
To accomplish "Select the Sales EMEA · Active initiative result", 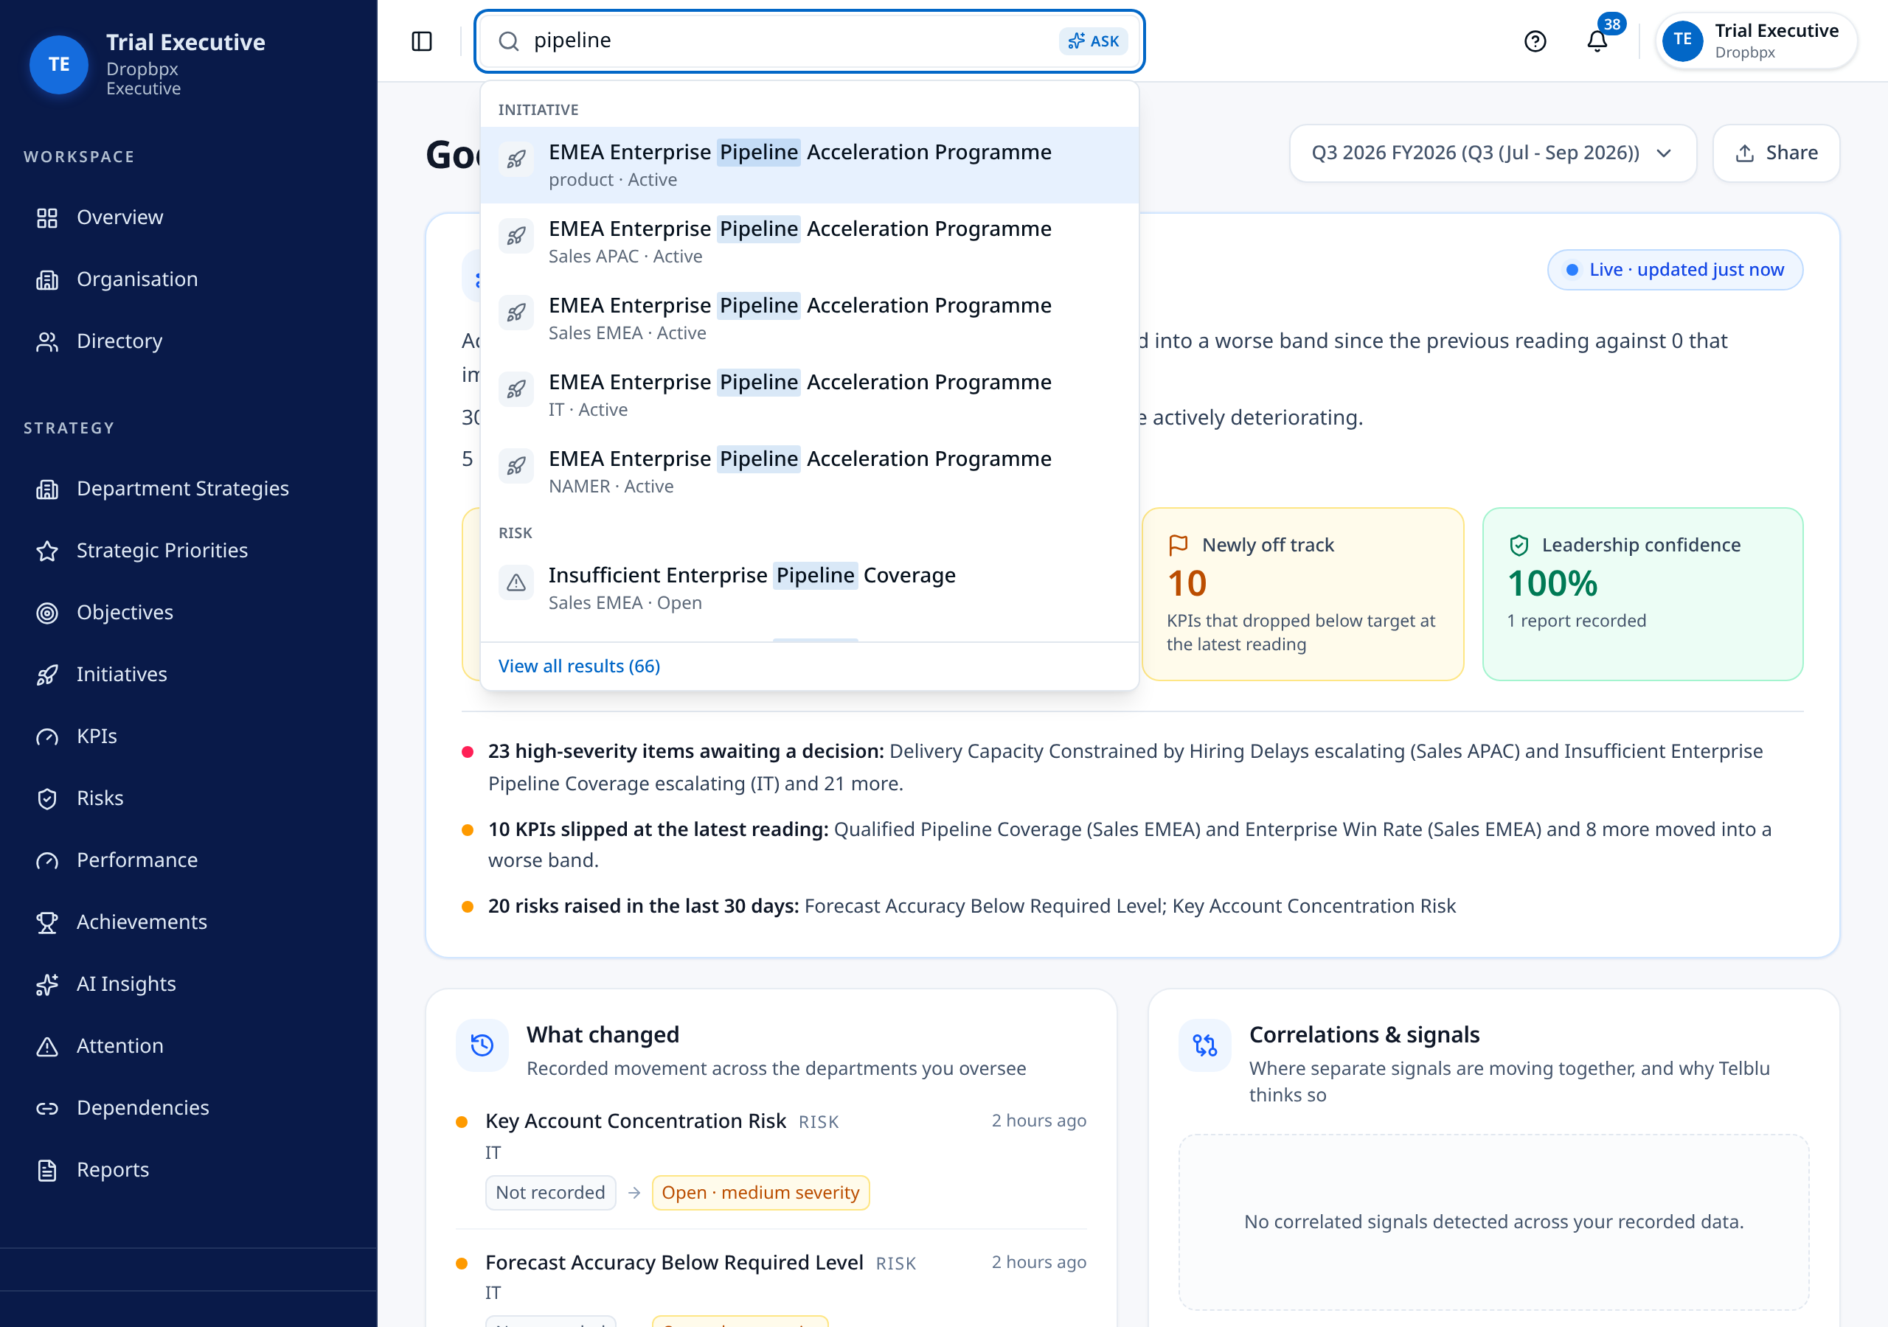I will click(x=809, y=318).
